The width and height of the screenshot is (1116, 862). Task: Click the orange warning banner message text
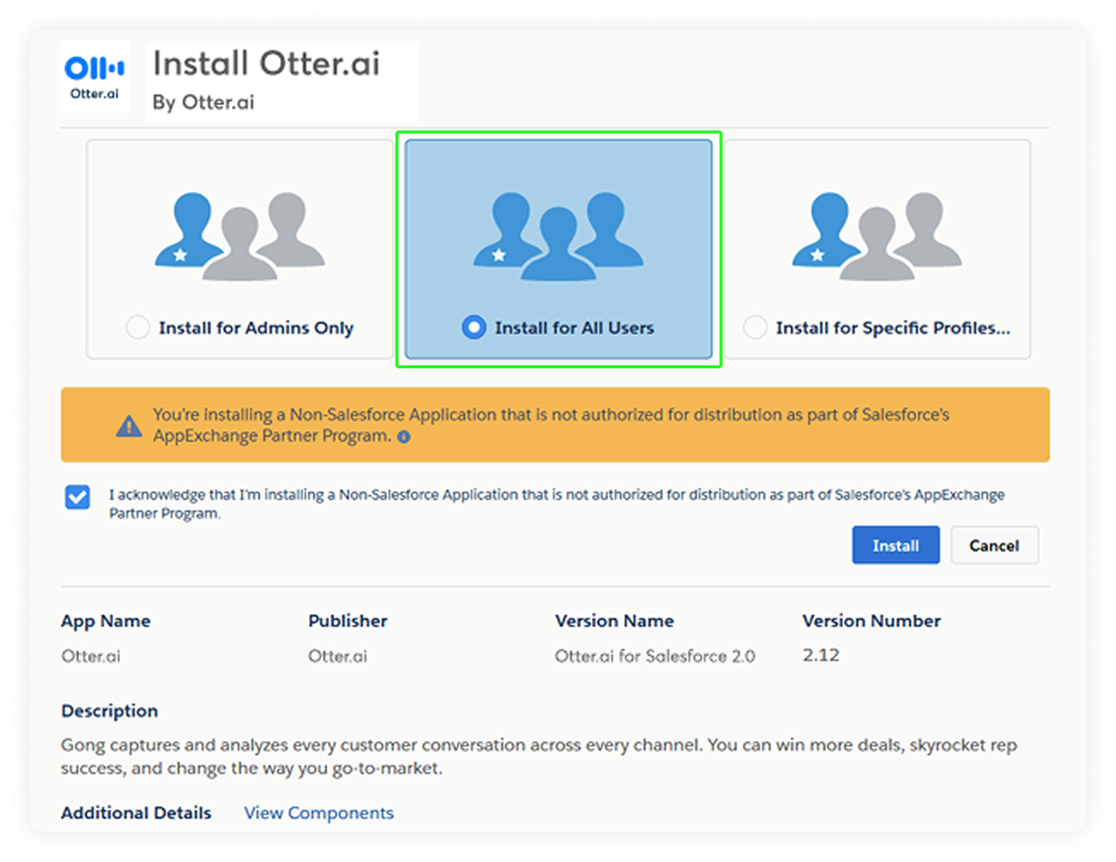(550, 425)
